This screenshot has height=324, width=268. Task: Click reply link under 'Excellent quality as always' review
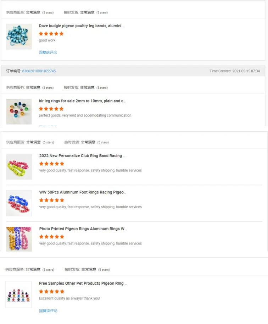(x=48, y=311)
